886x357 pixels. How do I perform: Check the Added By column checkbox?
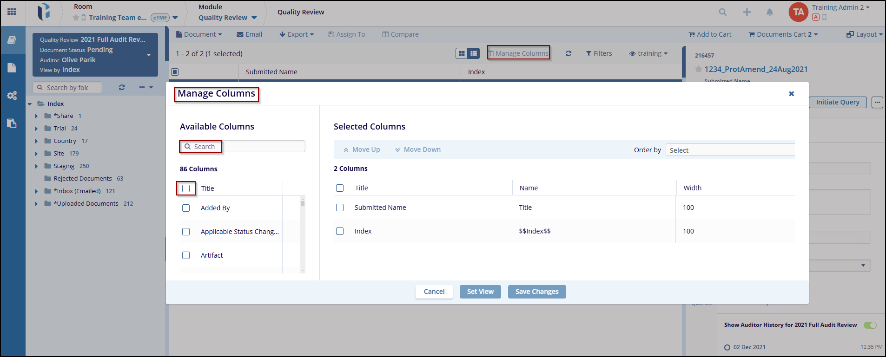pyautogui.click(x=186, y=208)
